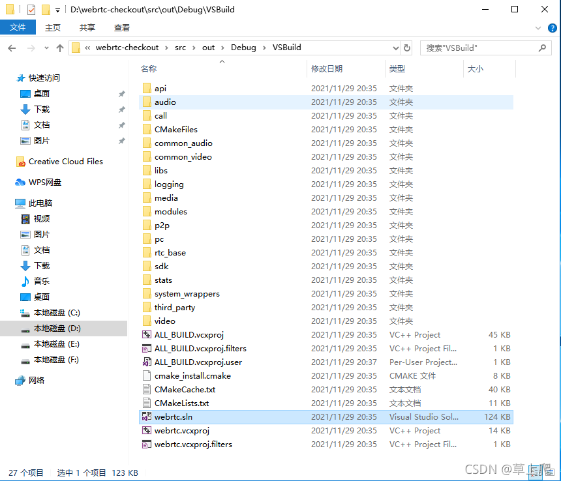561x481 pixels.
Task: Go up one folder level arrow
Action: coord(60,48)
